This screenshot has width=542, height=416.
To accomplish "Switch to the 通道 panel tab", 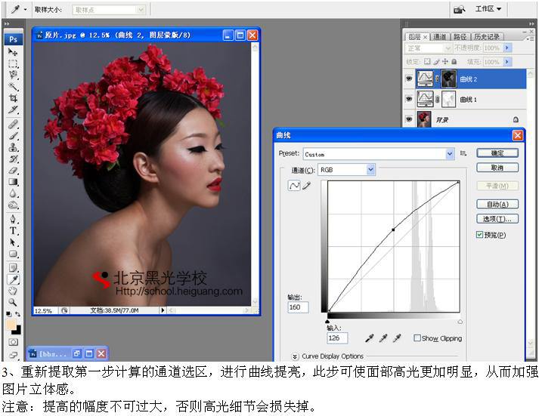I will tap(439, 36).
